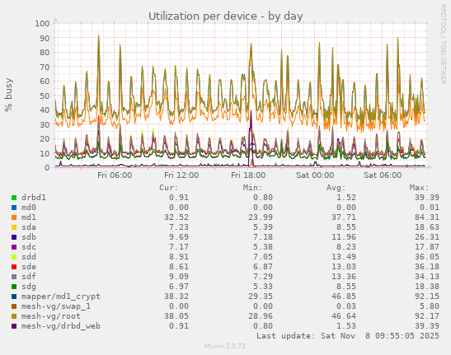Image resolution: width=451 pixels, height=355 pixels.
Task: Select the md0 legend label
Action: click(29, 208)
